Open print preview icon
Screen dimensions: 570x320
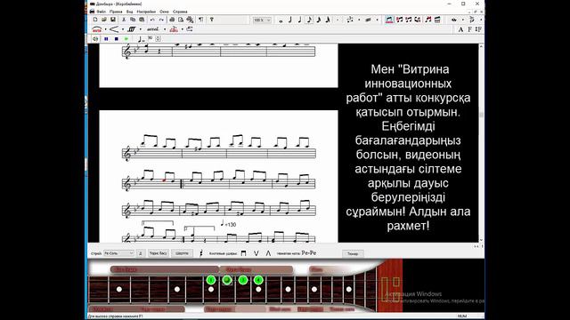click(x=181, y=20)
